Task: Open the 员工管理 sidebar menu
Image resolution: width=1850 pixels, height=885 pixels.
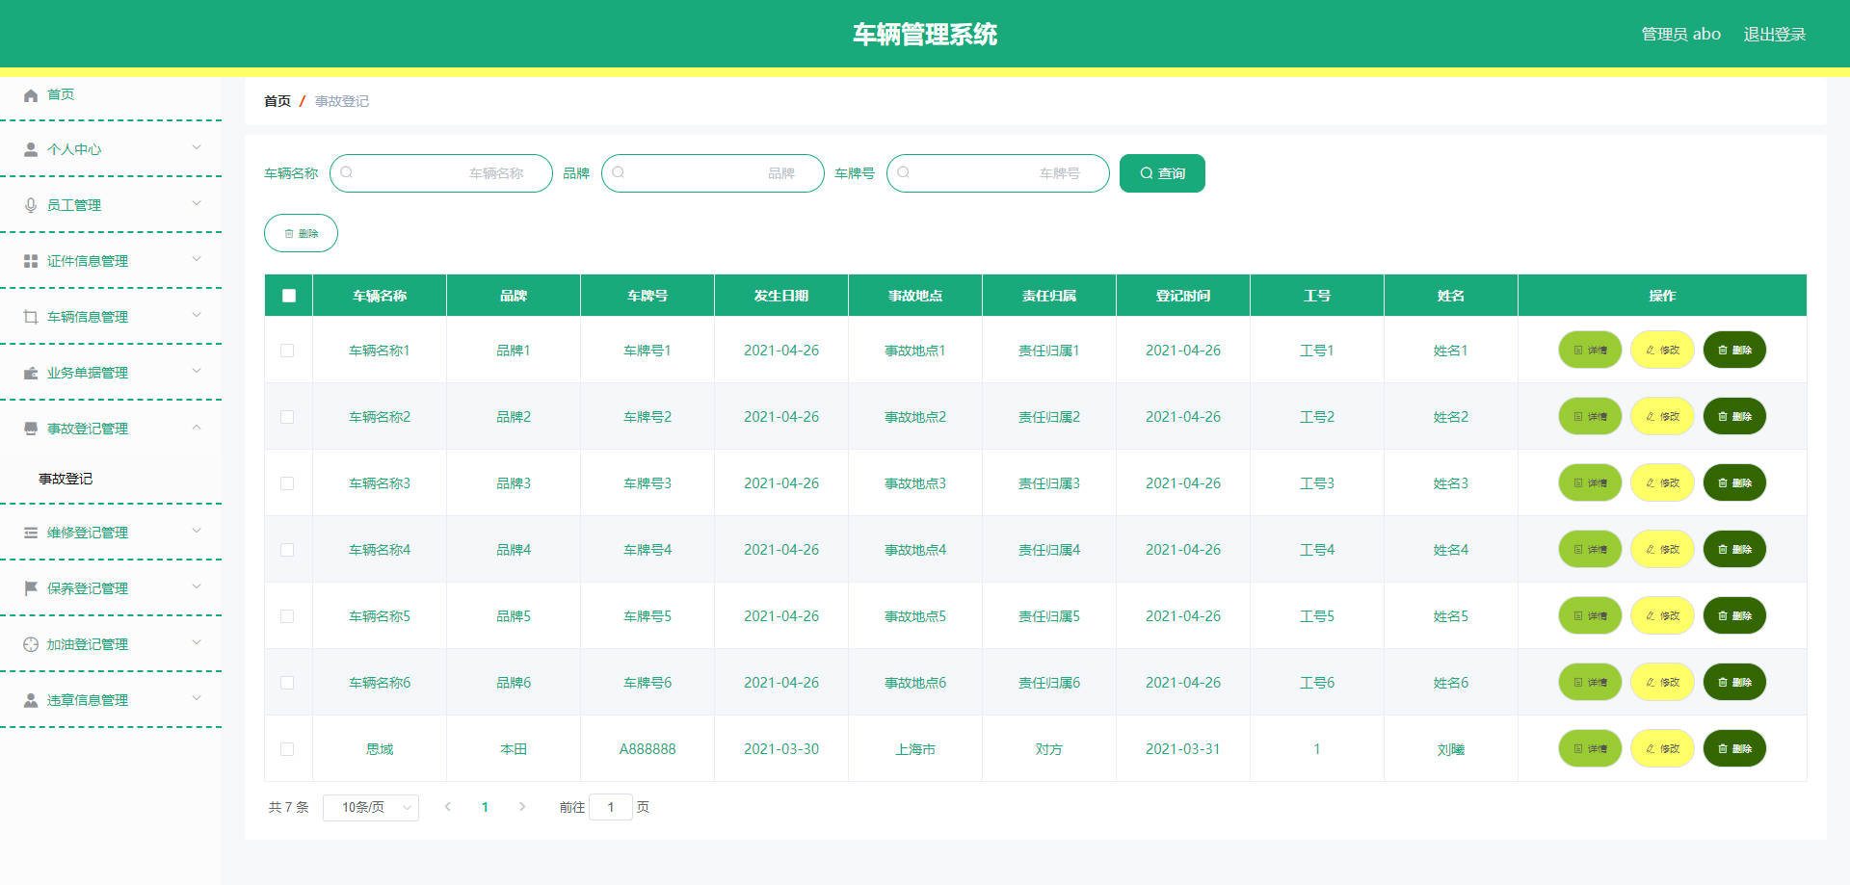Action: [x=111, y=206]
